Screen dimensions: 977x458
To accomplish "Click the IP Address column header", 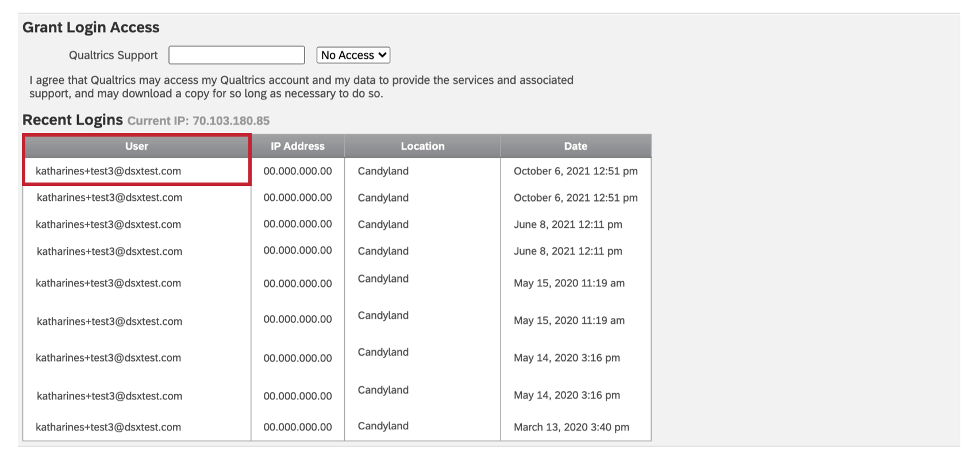I will pyautogui.click(x=298, y=146).
